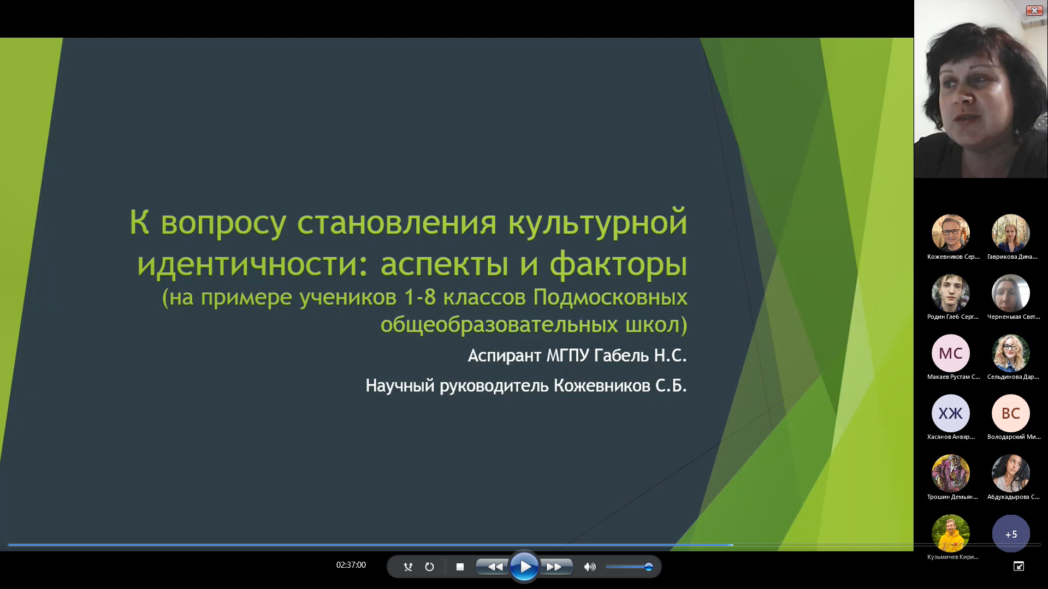Click the fast forward next button

pos(555,567)
